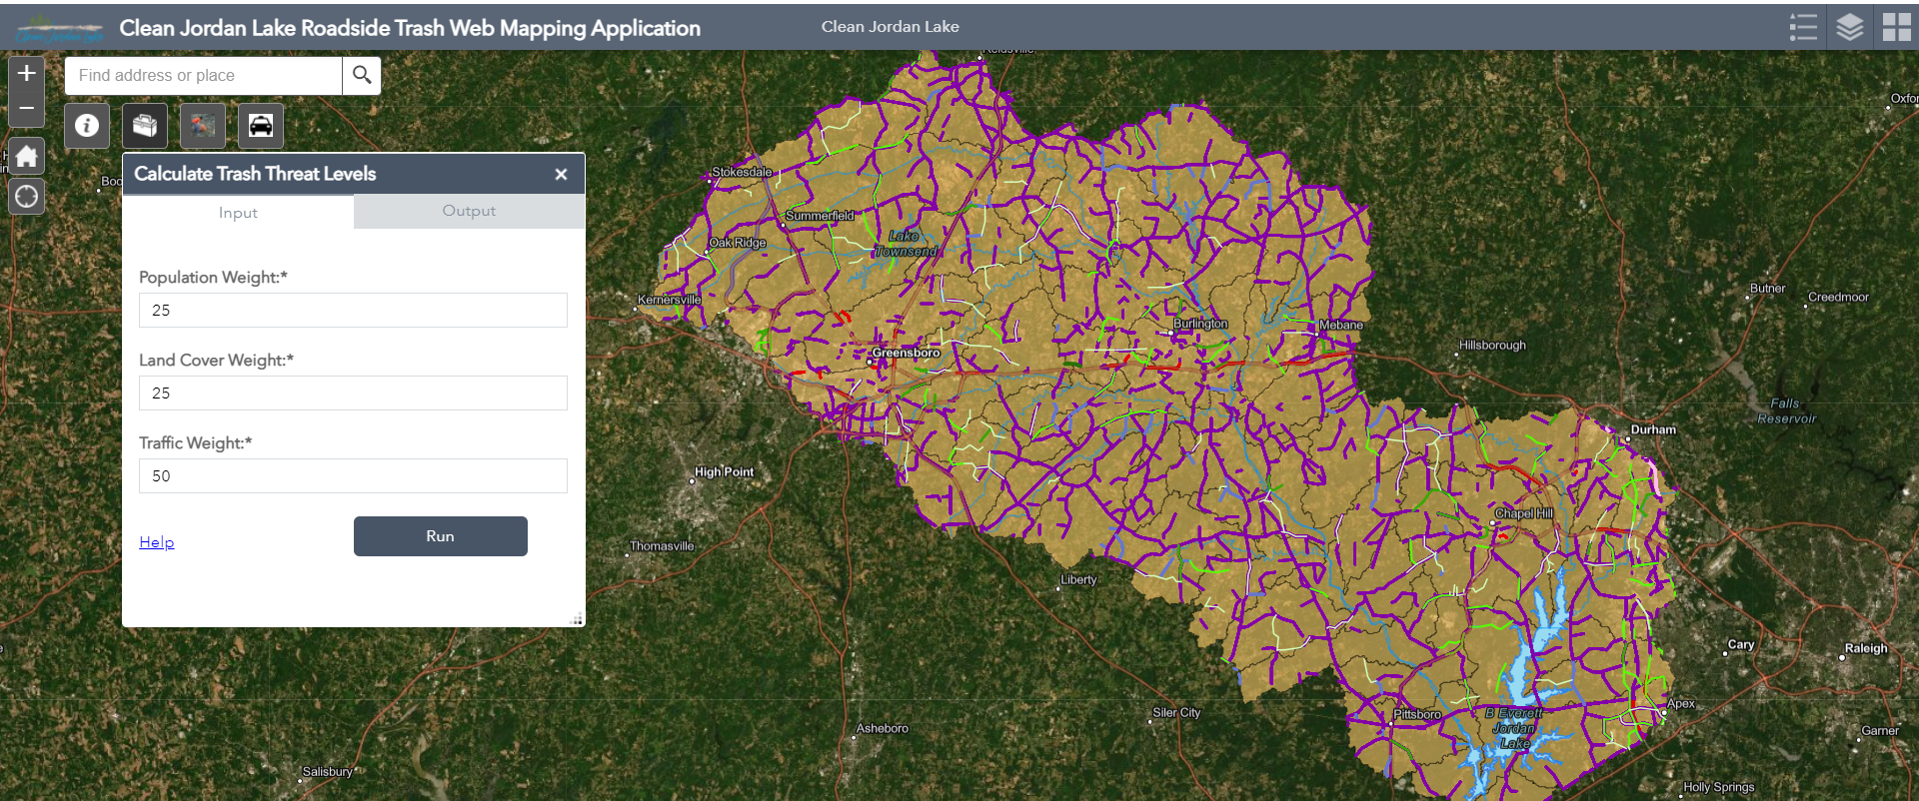Click the Calculate Trash Threat Levels title
The height and width of the screenshot is (801, 1919).
pos(255,174)
